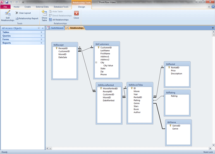Click the LastName field in tblCustomers
The height and width of the screenshot is (154, 215).
pos(105,51)
